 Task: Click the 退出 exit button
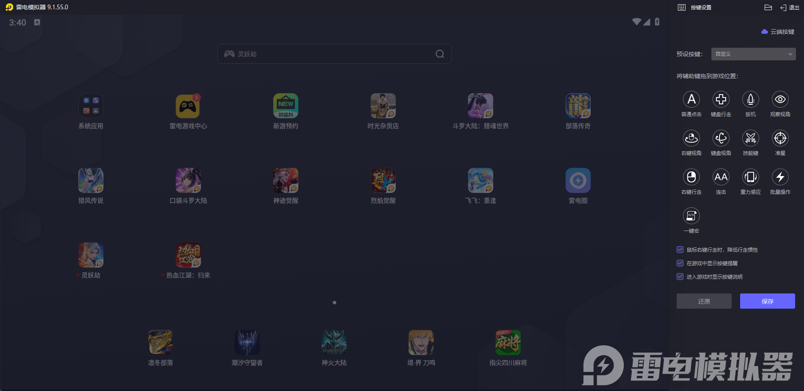tap(790, 7)
